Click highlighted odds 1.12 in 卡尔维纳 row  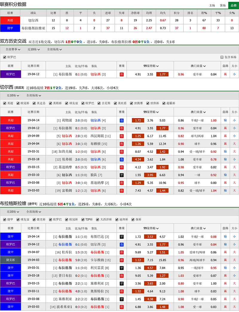[x=138, y=260]
